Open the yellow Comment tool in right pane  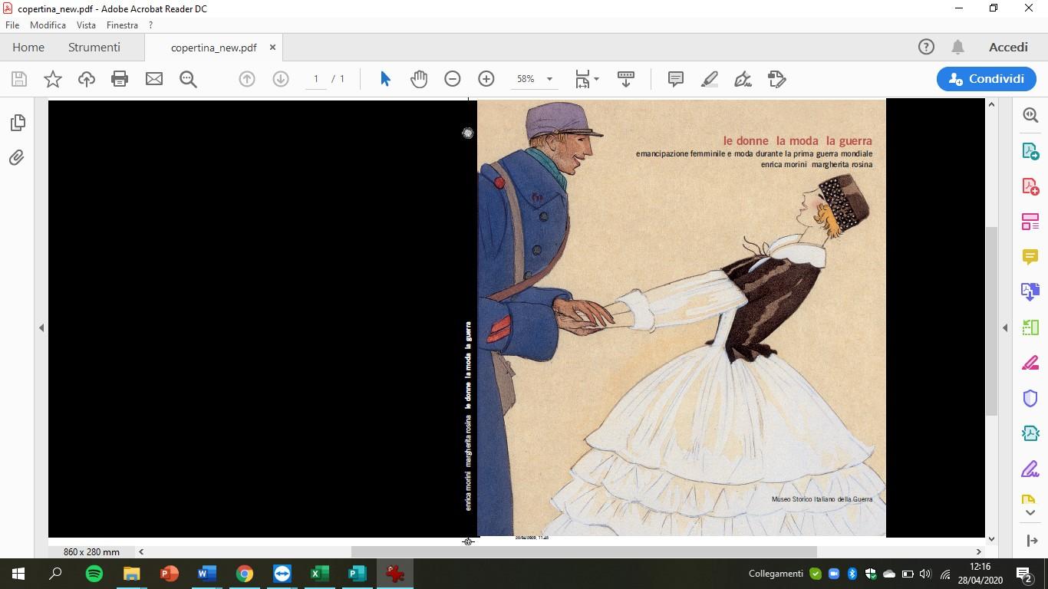click(1030, 256)
